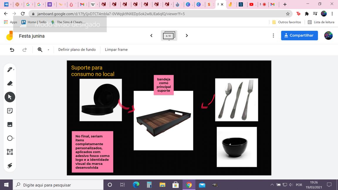This screenshot has height=190, width=338.
Task: Select the 'bandeja como principal suporte' note
Action: point(164,85)
